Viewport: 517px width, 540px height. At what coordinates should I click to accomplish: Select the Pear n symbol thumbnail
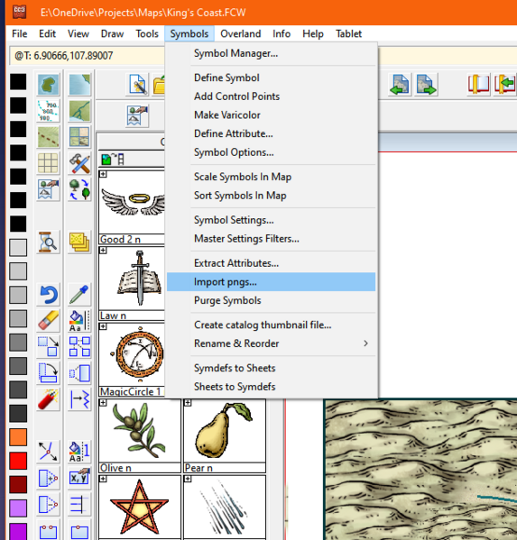coord(225,432)
